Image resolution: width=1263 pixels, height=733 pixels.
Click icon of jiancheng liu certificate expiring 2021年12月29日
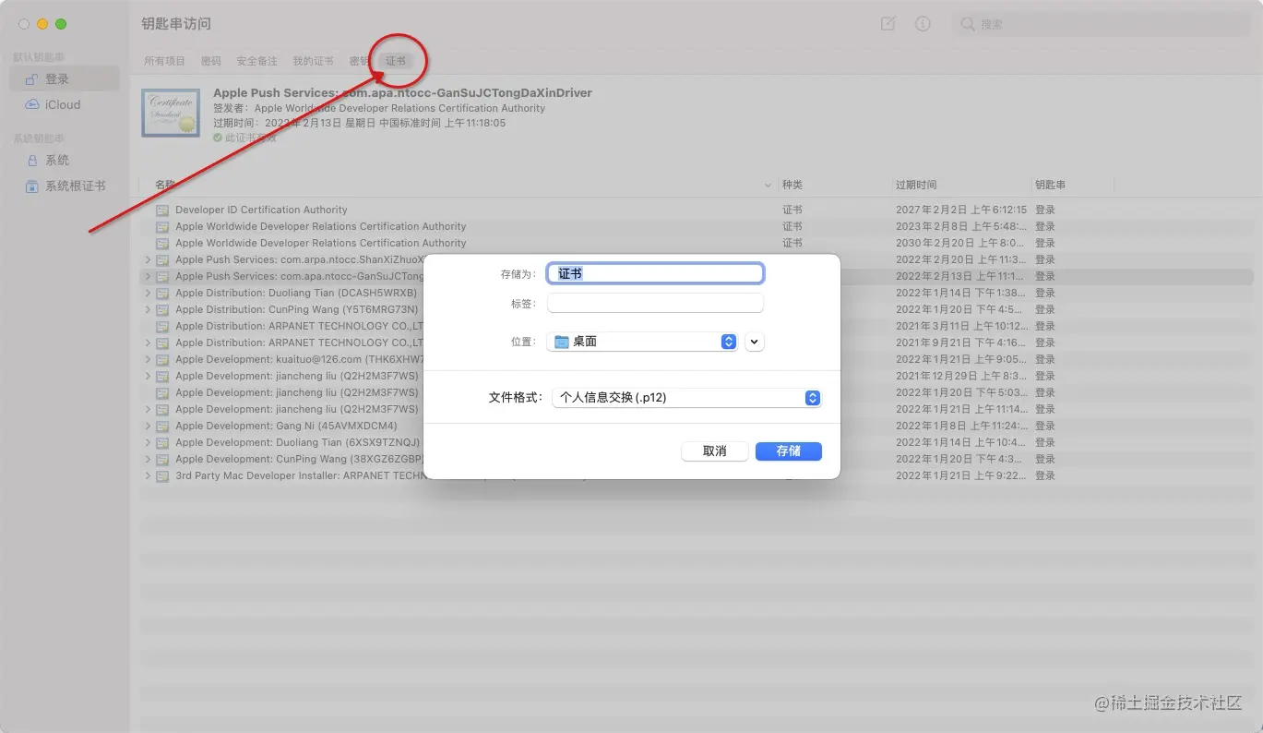(162, 376)
